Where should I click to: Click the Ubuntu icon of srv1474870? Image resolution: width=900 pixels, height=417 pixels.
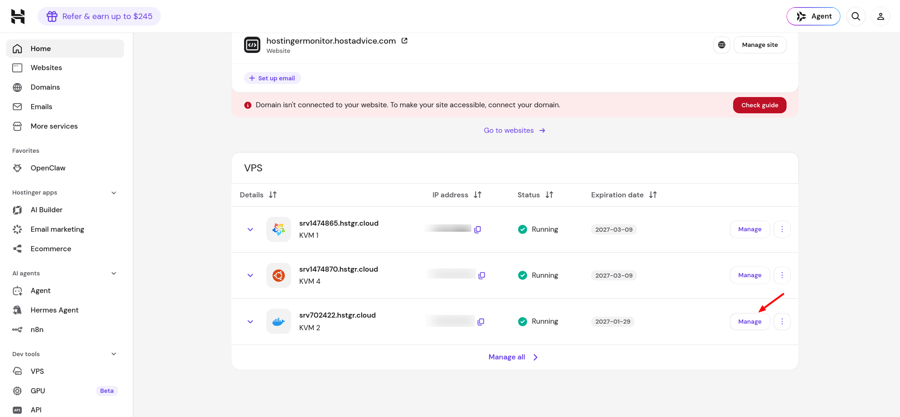coord(278,275)
